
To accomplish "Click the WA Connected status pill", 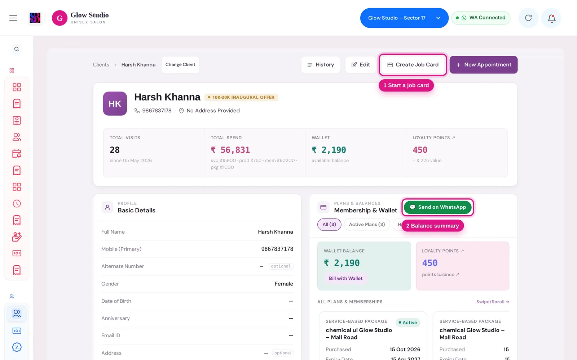I will click(481, 18).
